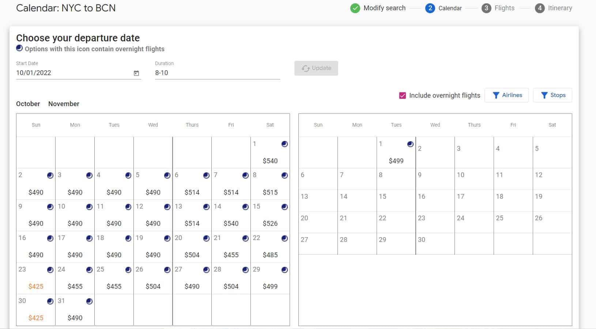
Task: Click the overnight moon icon on October 14
Action: 245,207
